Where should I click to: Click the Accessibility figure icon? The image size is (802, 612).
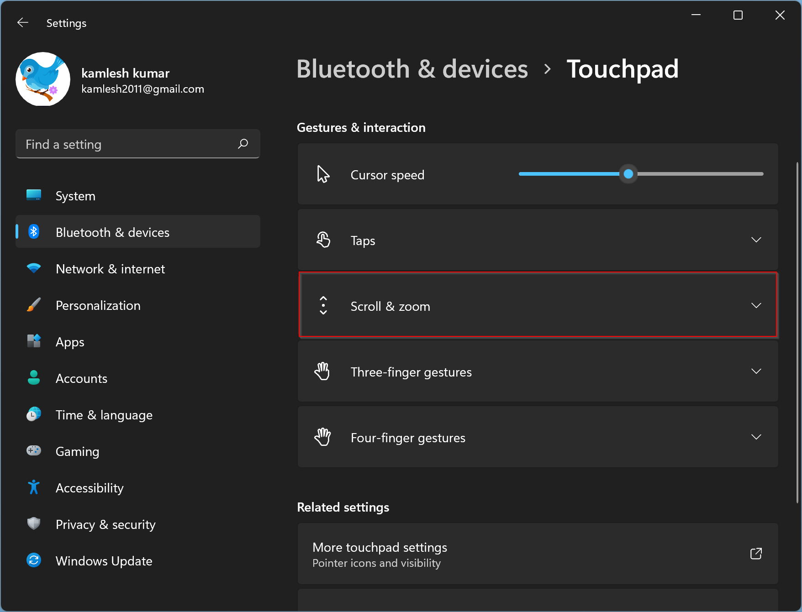click(x=34, y=487)
